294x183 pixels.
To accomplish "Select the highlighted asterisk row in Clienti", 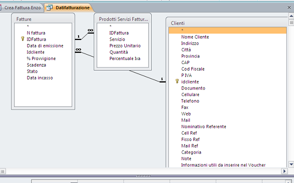I will [227, 30].
